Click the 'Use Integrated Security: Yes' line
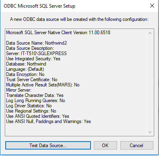The image size is (159, 156). [33, 59]
